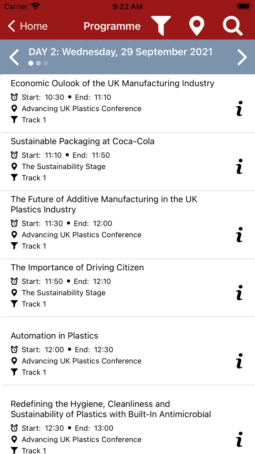The width and height of the screenshot is (255, 454).
Task: Open The Importance of Driving Citizen session
Action: click(x=77, y=268)
